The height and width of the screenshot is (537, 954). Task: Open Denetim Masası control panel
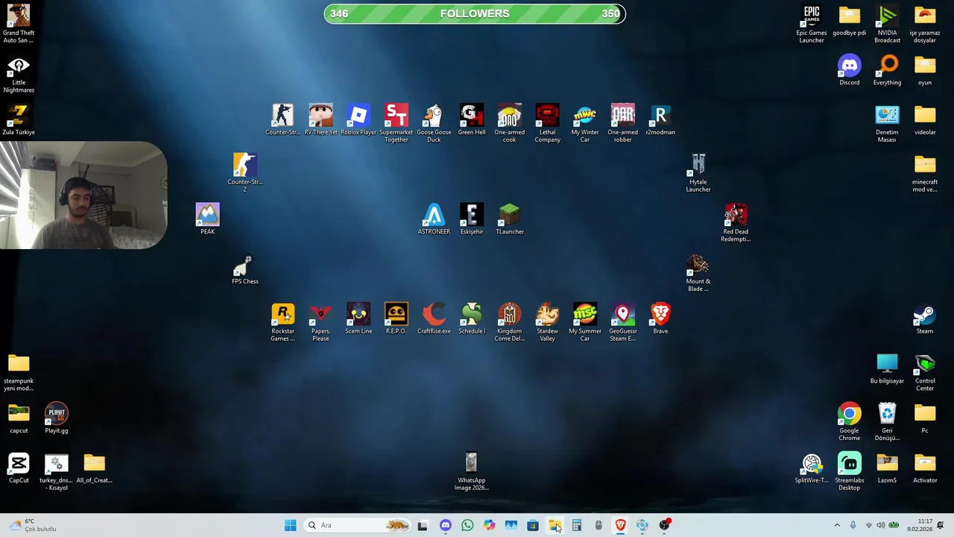[887, 123]
